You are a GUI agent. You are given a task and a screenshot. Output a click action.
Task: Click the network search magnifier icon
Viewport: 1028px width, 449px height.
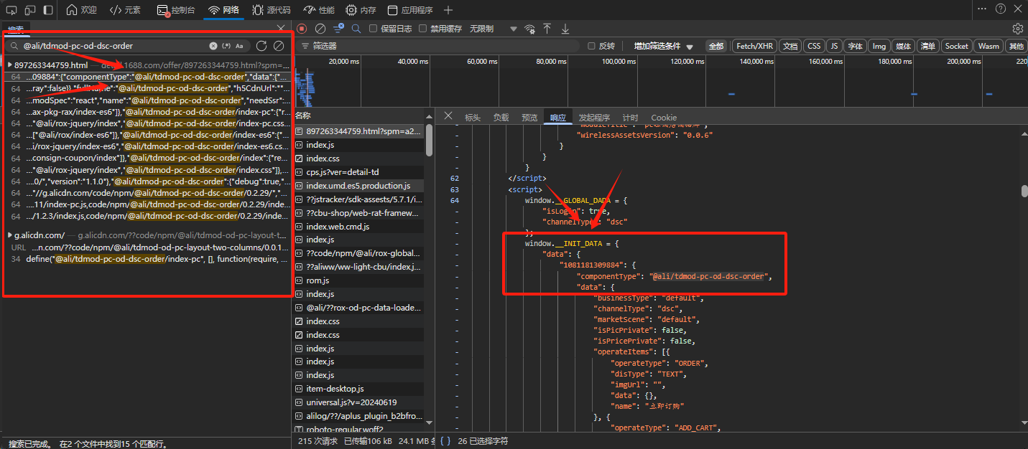tap(356, 29)
